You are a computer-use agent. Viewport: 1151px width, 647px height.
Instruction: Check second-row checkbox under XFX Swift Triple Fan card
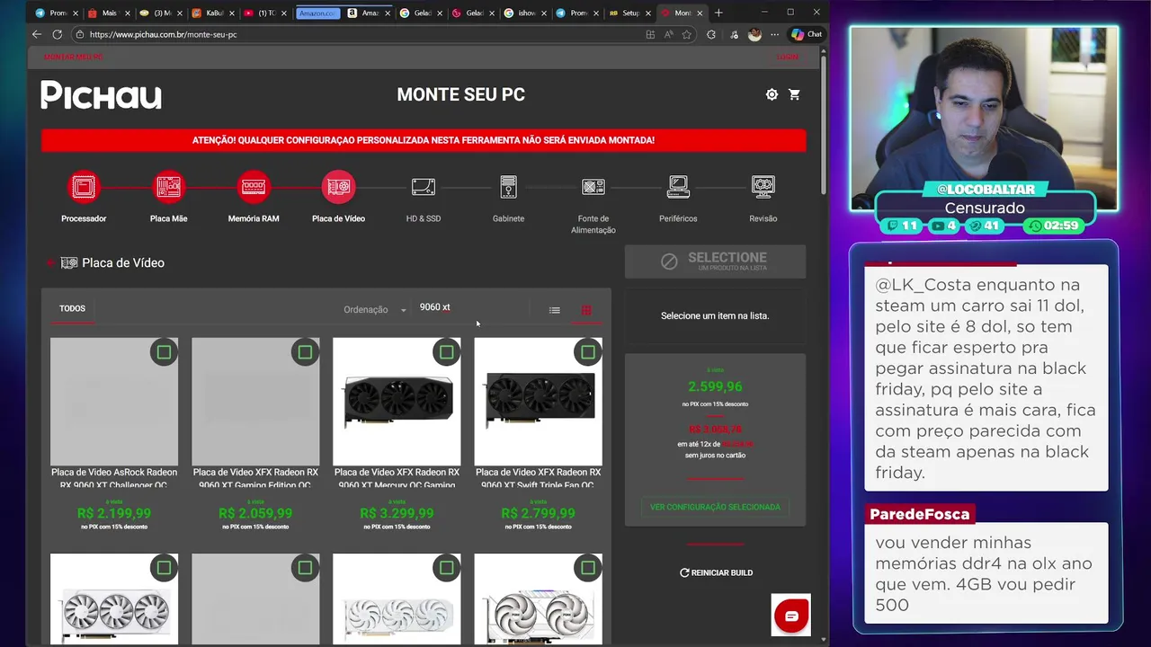pos(587,568)
